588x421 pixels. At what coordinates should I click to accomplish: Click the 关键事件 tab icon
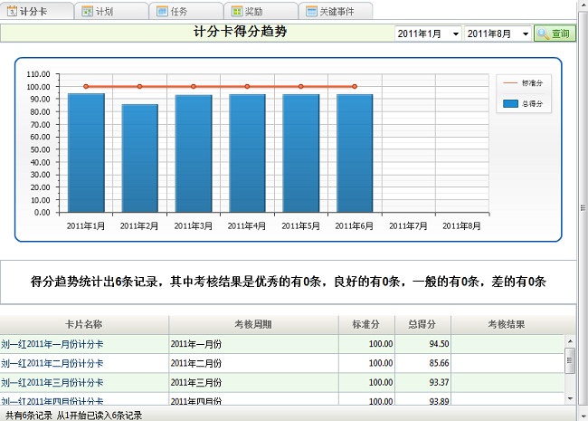[311, 11]
